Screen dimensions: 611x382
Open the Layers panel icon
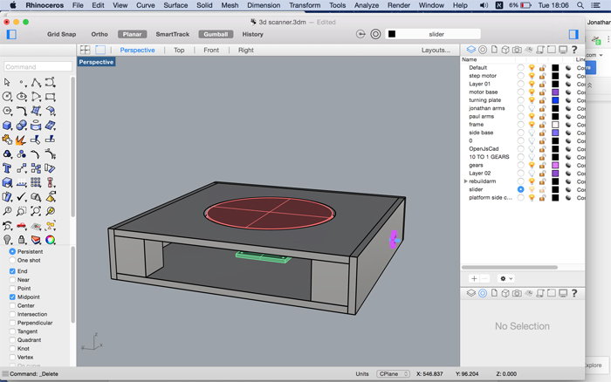[471, 50]
